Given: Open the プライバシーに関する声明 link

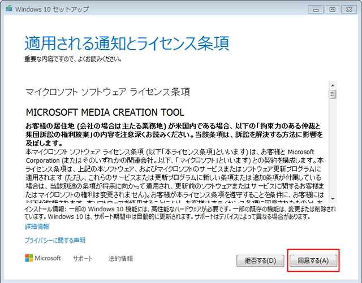Looking at the screenshot, I should pyautogui.click(x=55, y=240).
